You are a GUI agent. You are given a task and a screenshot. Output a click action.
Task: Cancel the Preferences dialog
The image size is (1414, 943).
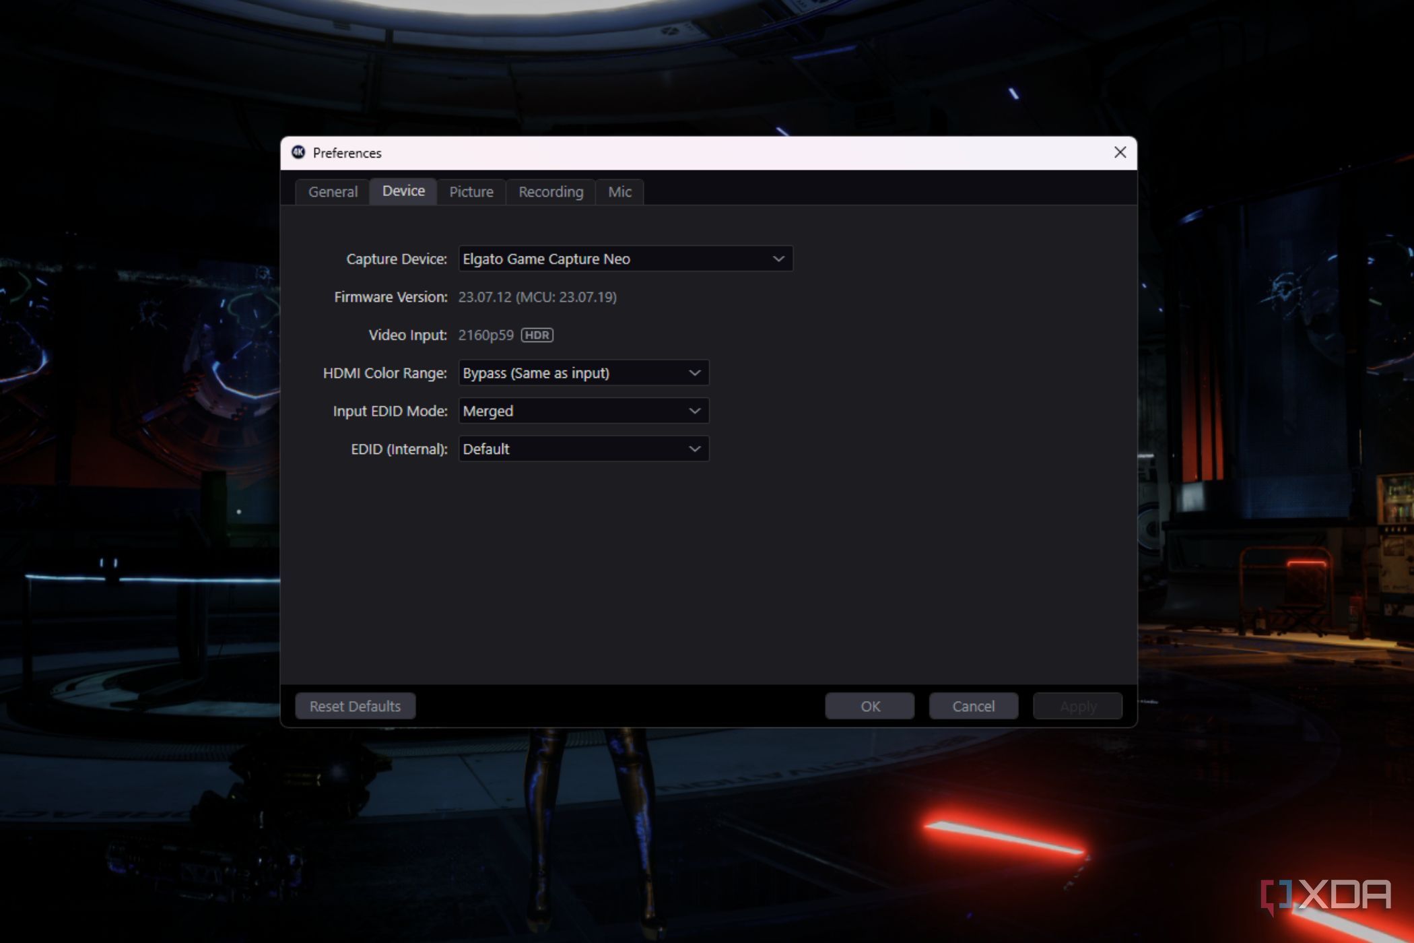(x=973, y=706)
